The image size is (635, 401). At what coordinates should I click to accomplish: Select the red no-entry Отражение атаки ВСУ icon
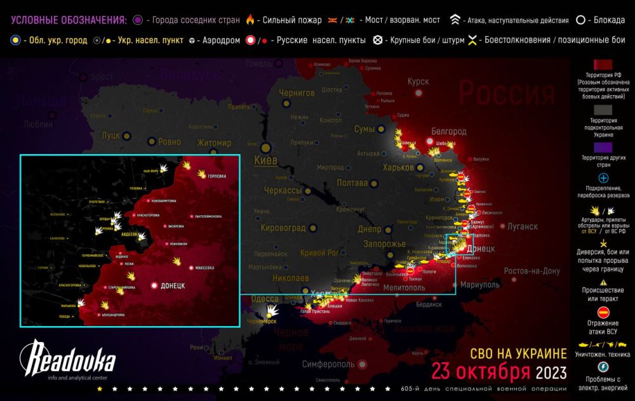(x=603, y=312)
